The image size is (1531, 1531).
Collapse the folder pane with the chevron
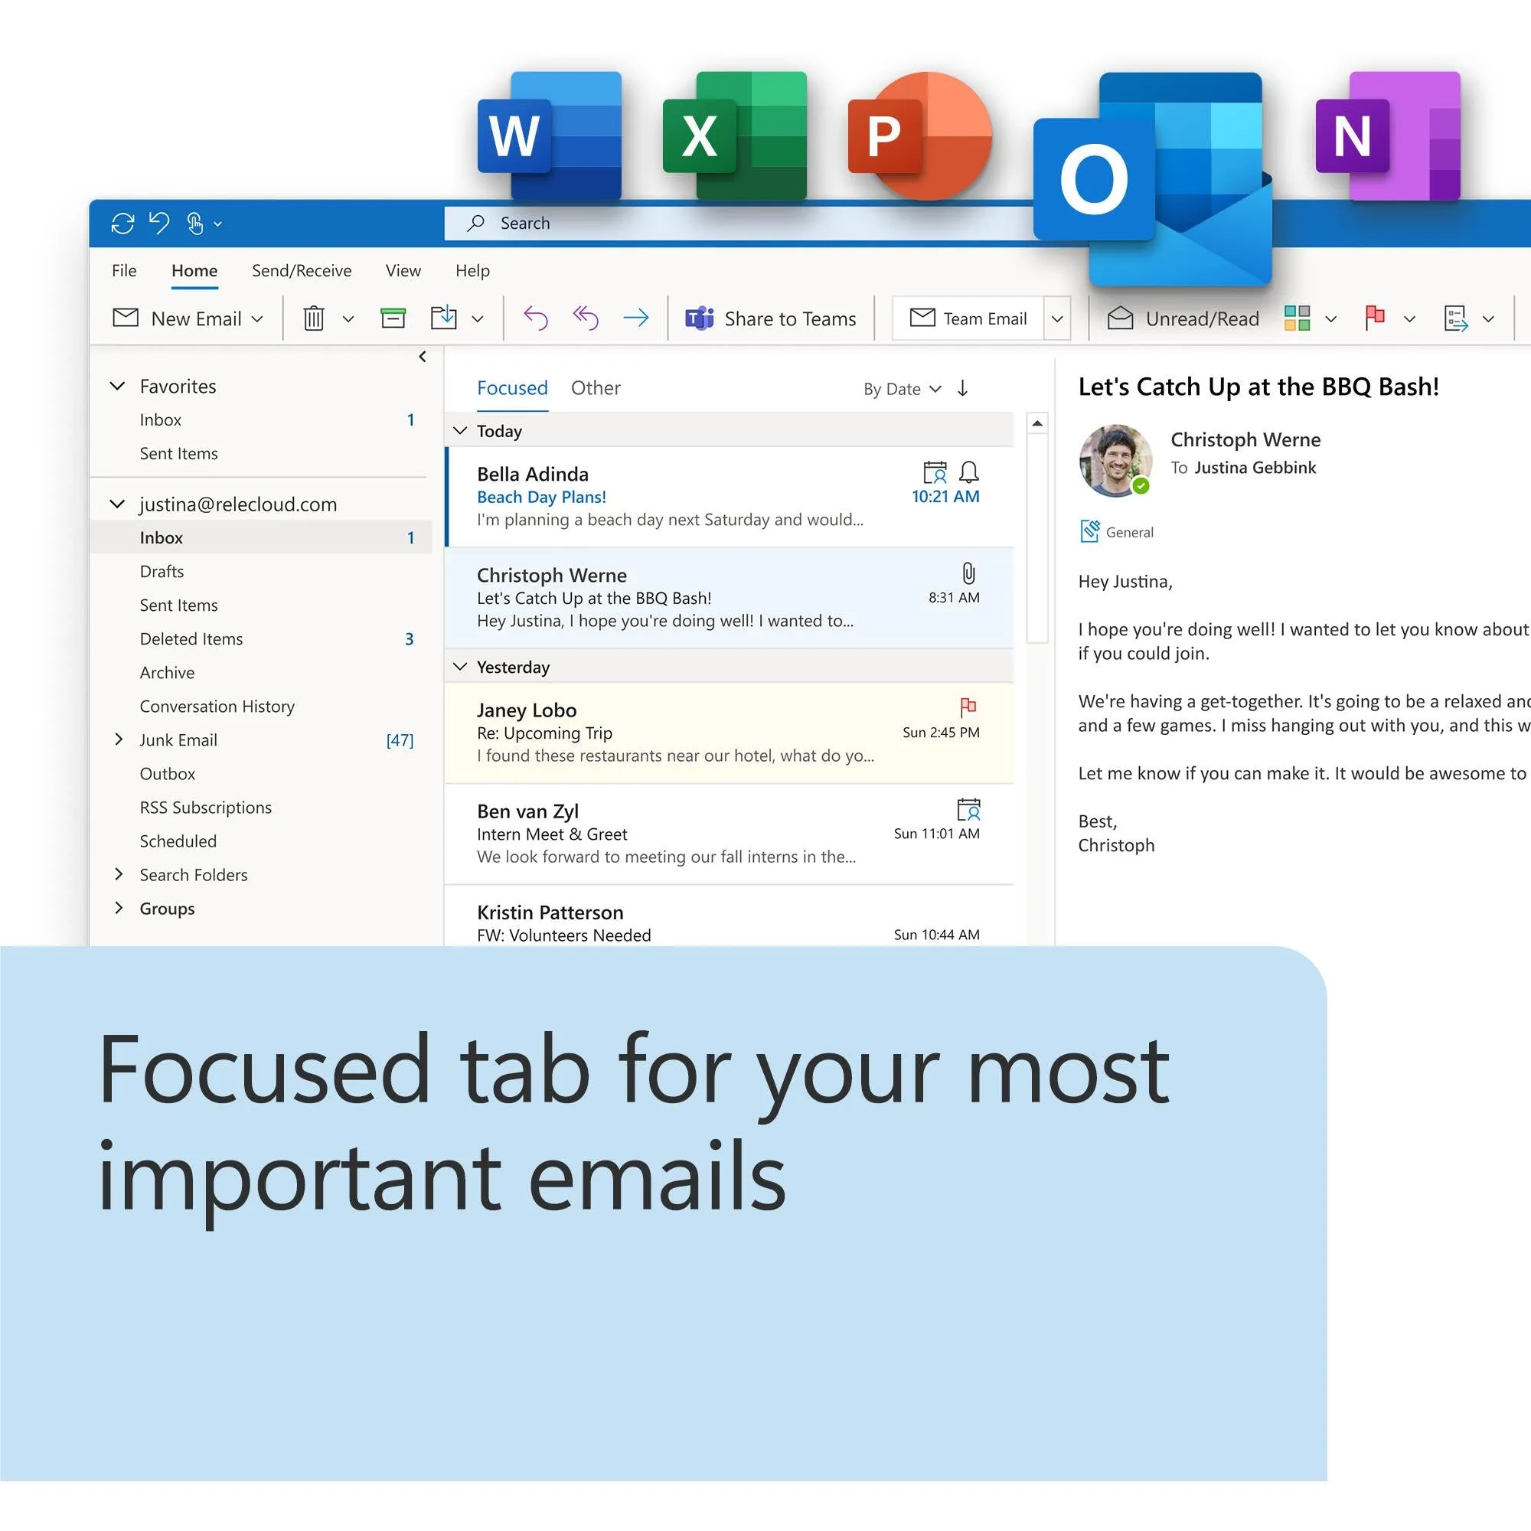(x=423, y=357)
